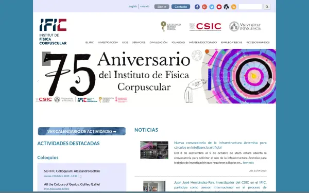
Task: Open the RSS feed icon
Action: click(233, 7)
